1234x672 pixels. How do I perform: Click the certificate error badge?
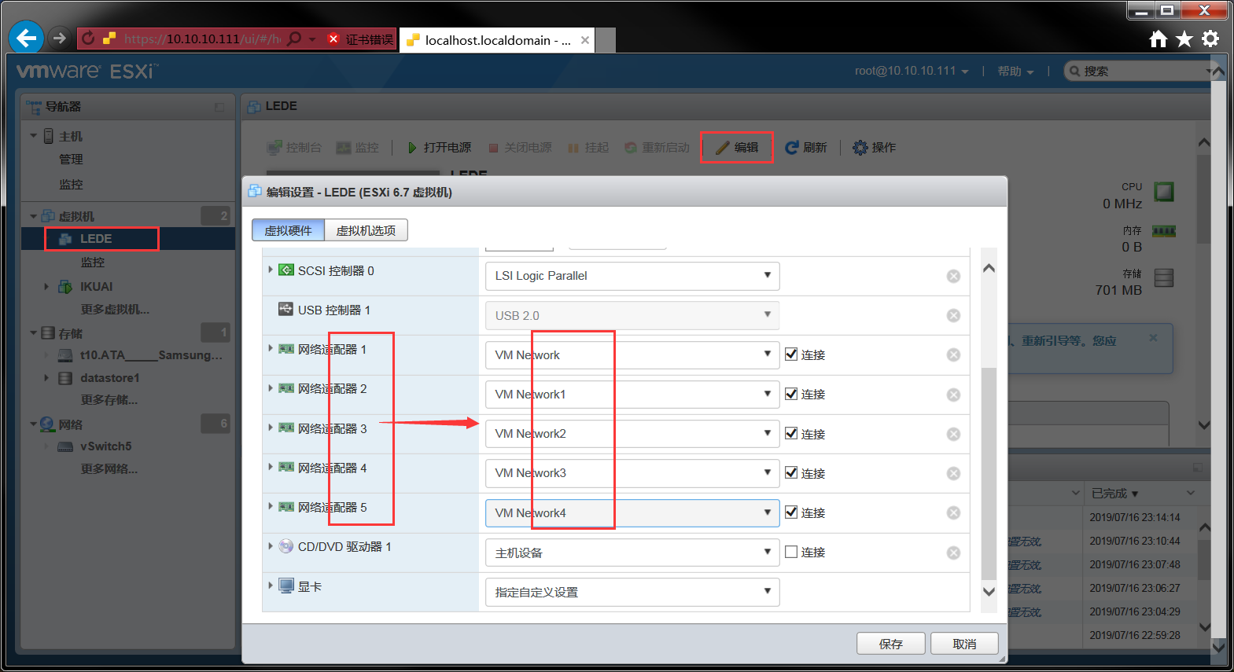point(360,39)
